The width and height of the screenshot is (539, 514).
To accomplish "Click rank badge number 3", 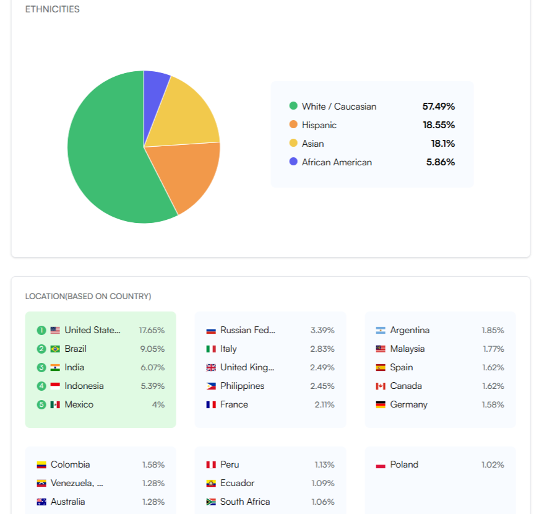I will [41, 367].
